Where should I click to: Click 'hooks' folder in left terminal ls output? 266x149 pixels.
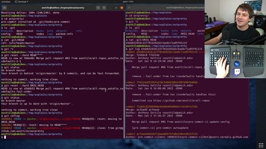40,31
